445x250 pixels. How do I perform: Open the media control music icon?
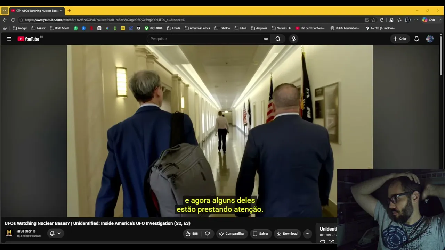tap(391, 20)
